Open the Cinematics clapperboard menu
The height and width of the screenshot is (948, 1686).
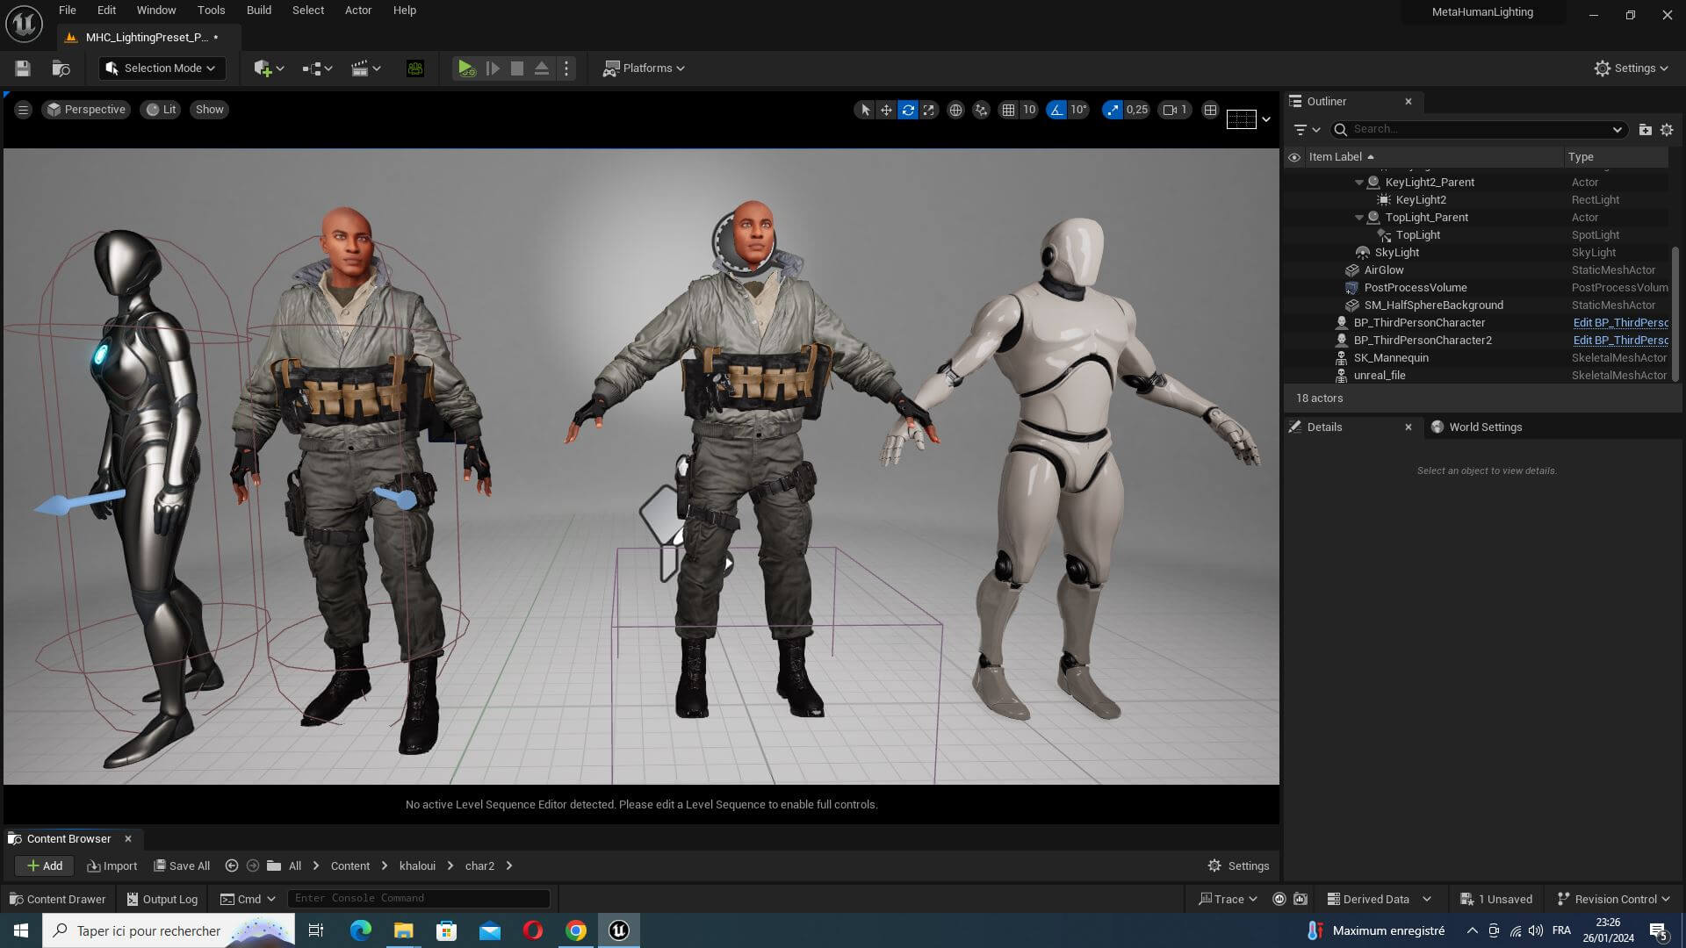click(x=366, y=68)
